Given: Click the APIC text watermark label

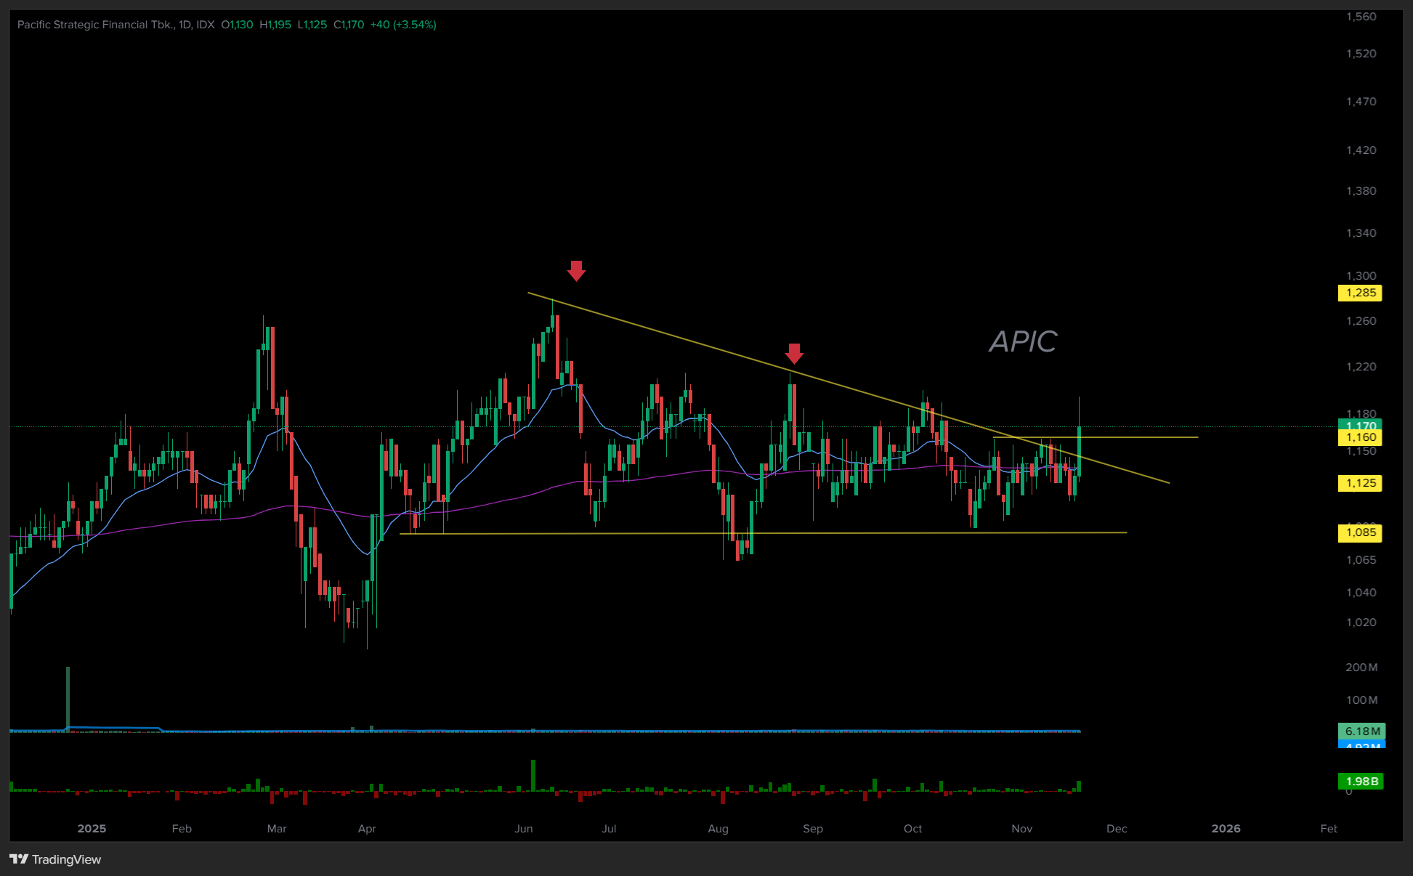Looking at the screenshot, I should pyautogui.click(x=1023, y=341).
